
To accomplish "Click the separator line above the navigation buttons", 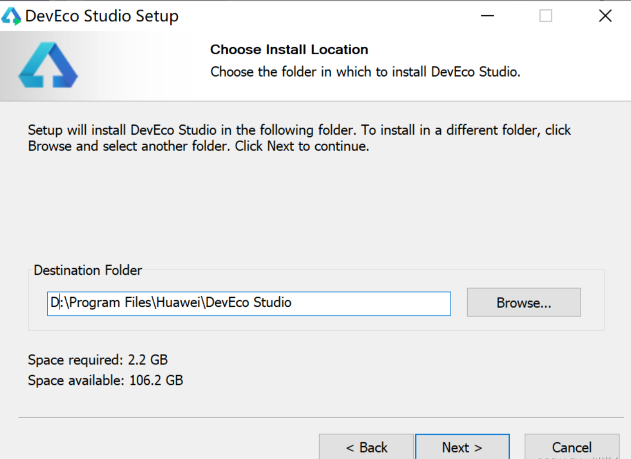I will click(320, 417).
